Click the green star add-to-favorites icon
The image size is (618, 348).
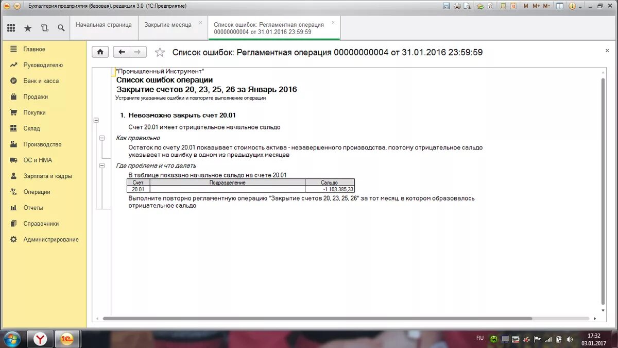click(x=480, y=6)
